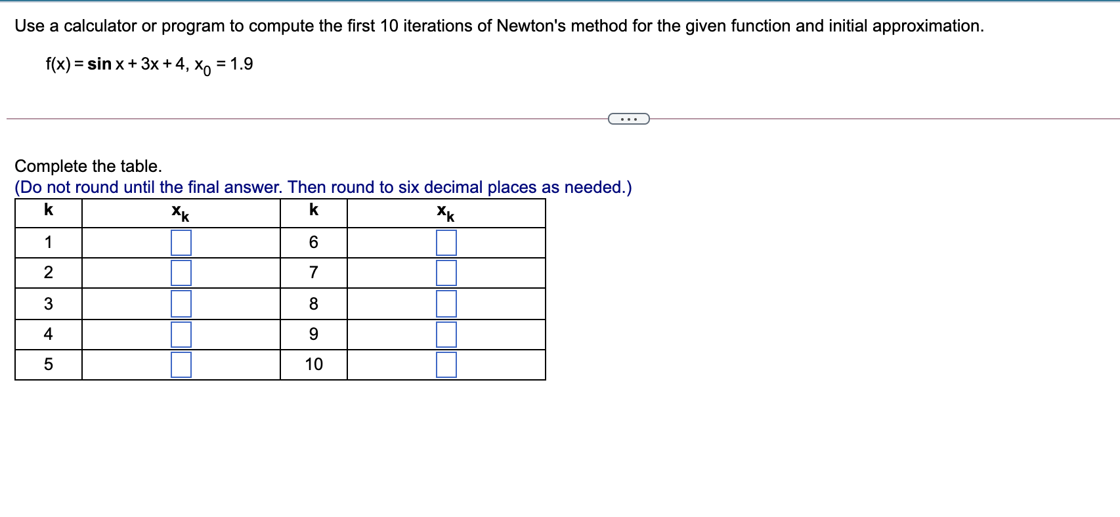Select the answer box for x2
This screenshot has width=1120, height=517.
(x=181, y=273)
